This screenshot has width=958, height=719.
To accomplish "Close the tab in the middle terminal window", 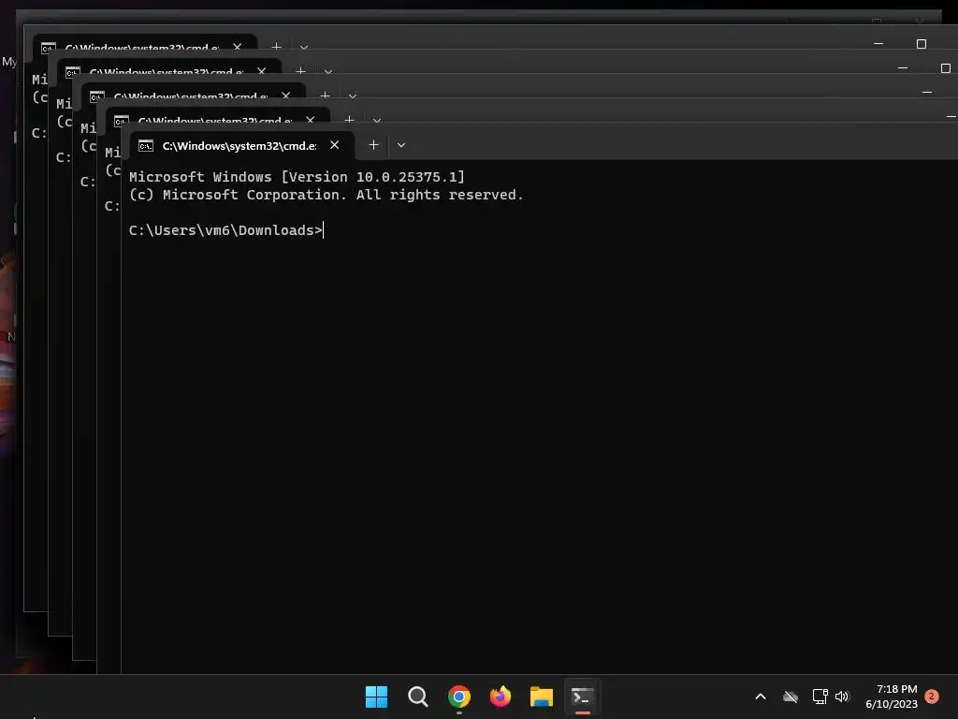I will (x=285, y=95).
